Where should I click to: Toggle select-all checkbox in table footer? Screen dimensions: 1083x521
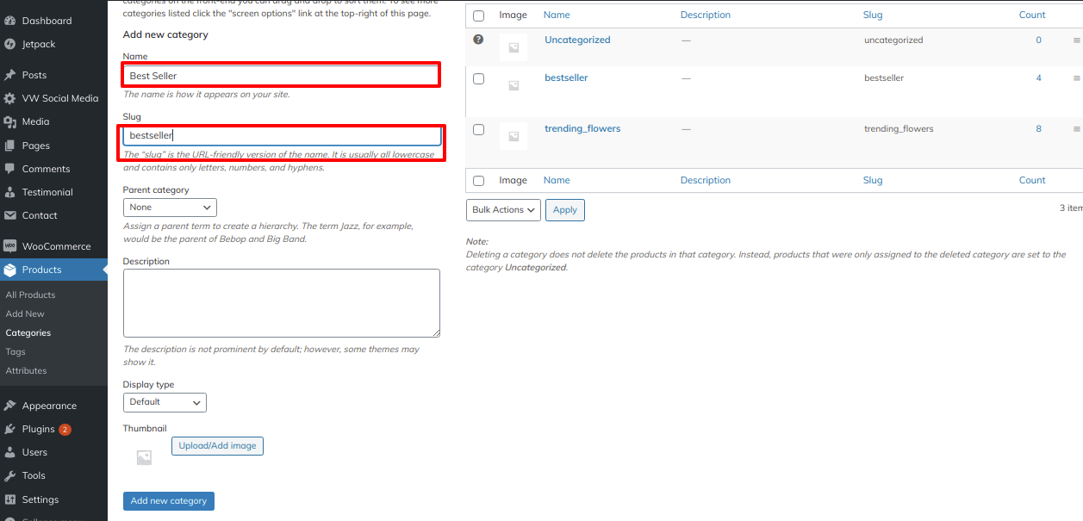[479, 181]
